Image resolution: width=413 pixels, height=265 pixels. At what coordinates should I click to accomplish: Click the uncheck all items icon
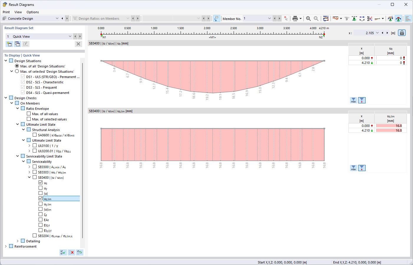coord(71,252)
